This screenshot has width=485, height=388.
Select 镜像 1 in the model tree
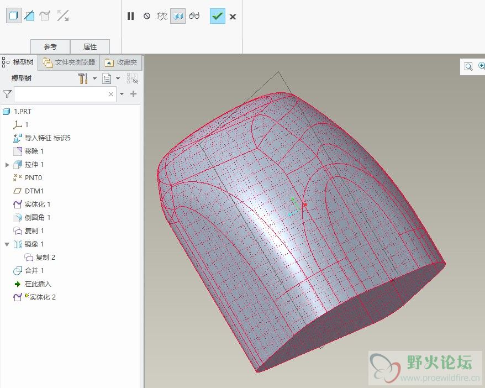34,244
